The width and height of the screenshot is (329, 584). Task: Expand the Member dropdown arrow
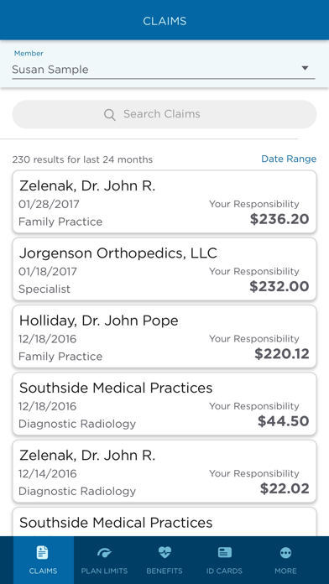click(x=305, y=68)
